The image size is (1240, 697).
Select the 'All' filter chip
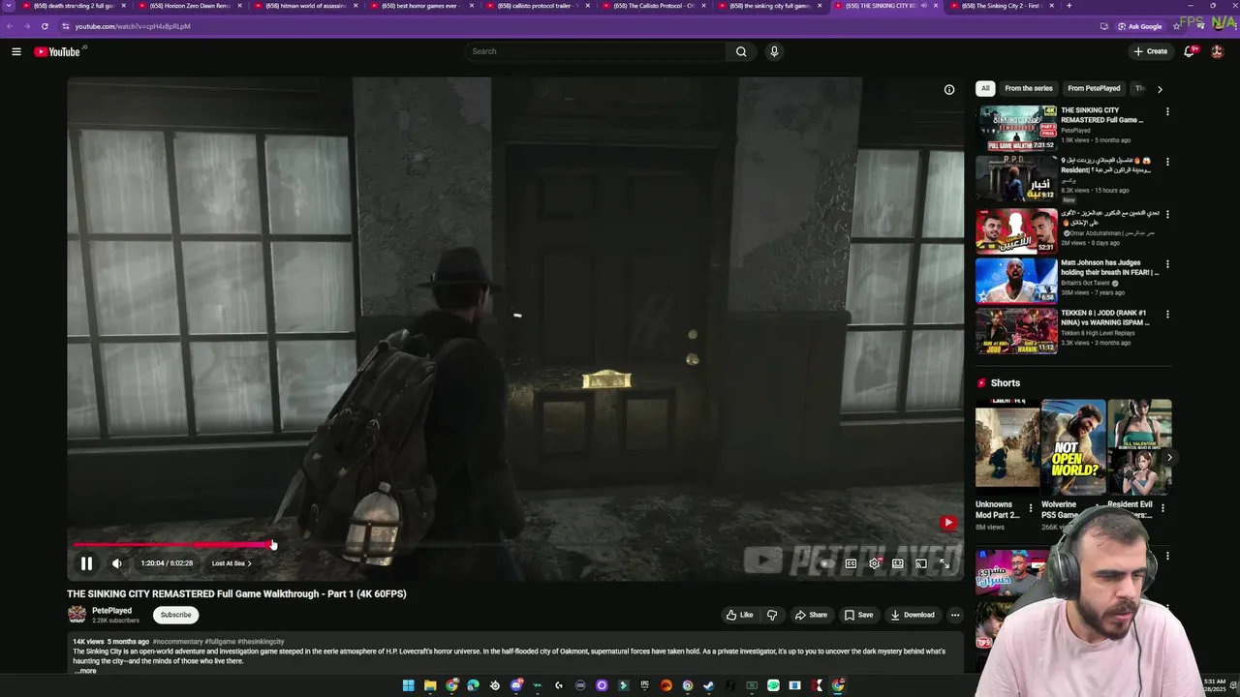click(985, 88)
